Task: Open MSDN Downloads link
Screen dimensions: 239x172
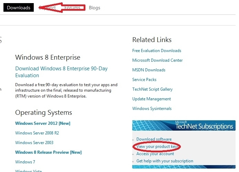Action: pyautogui.click(x=149, y=70)
